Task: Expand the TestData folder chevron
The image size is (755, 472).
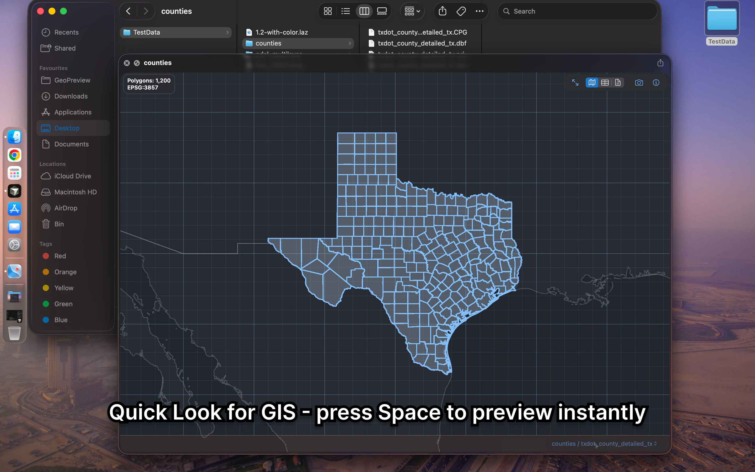Action: (x=228, y=33)
